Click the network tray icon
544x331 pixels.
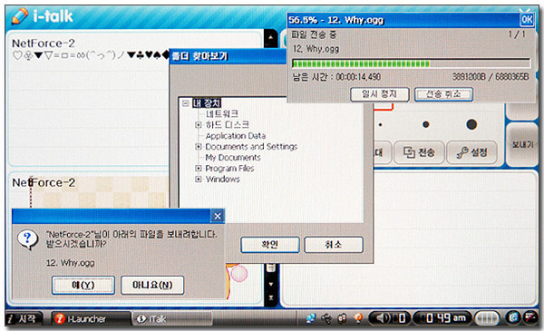click(x=310, y=317)
